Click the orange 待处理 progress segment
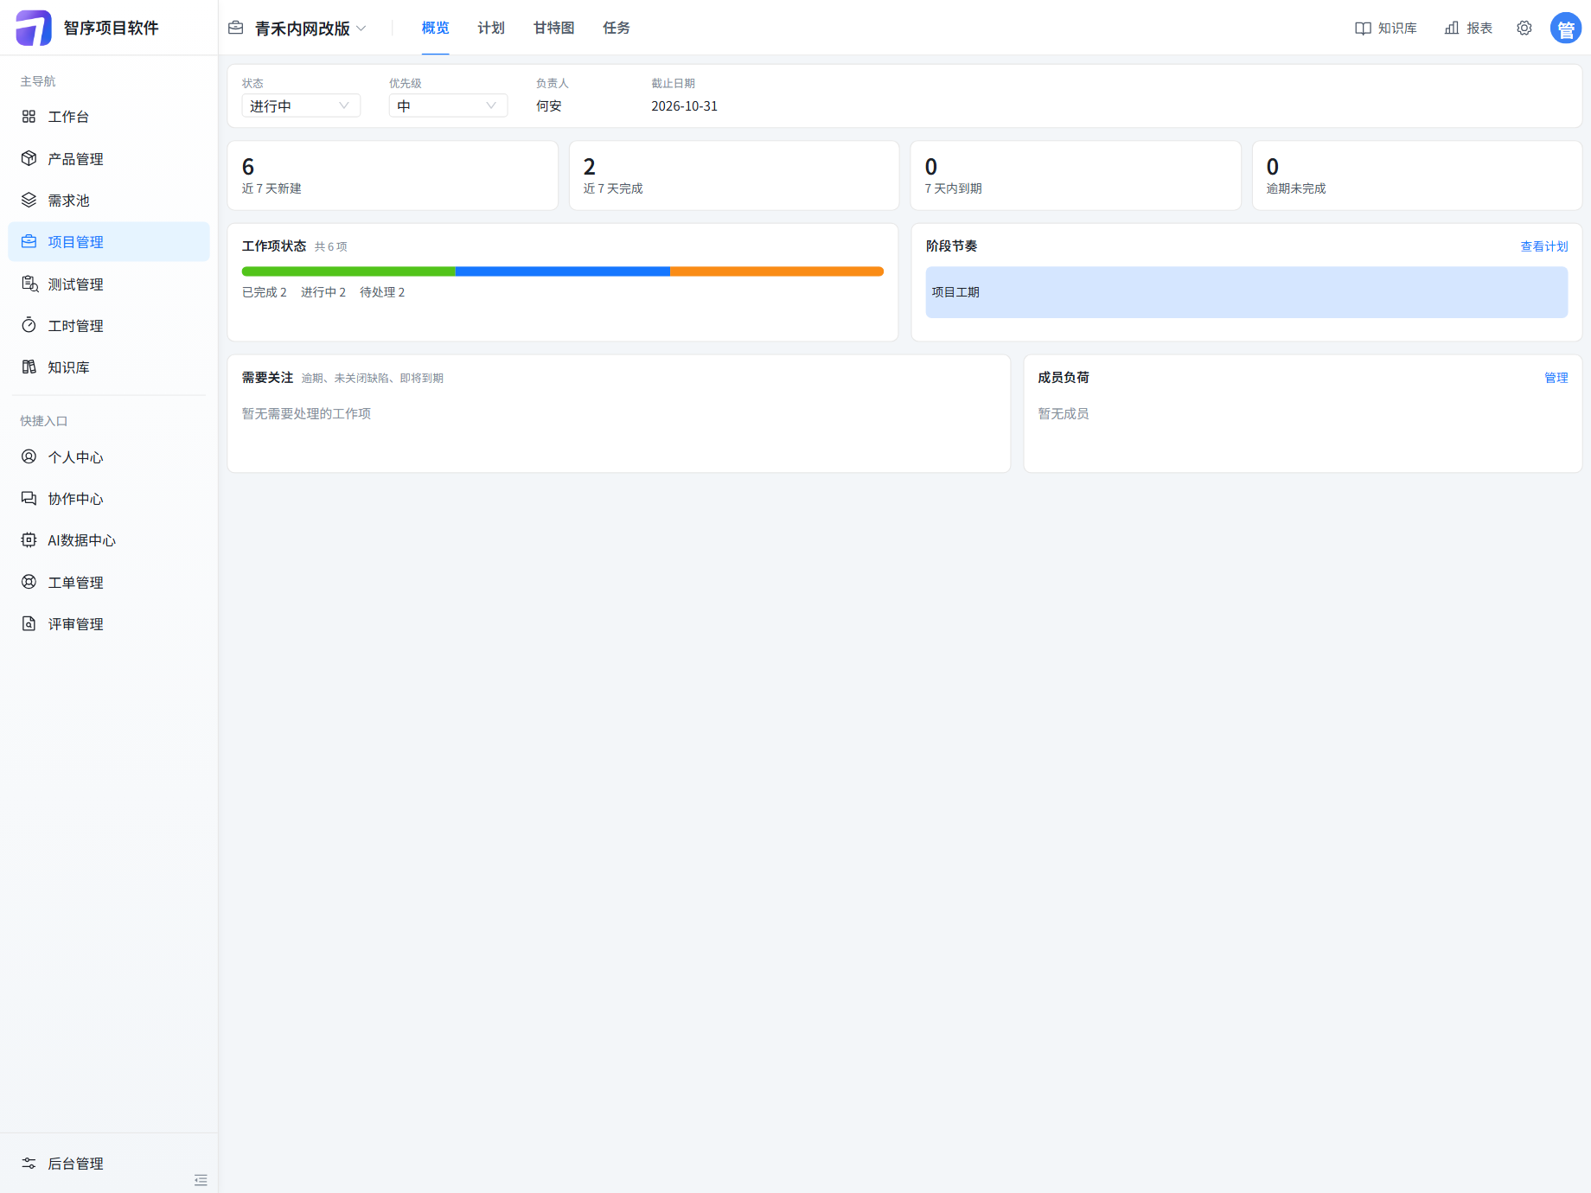Screen dimensions: 1591x1193 click(776, 271)
